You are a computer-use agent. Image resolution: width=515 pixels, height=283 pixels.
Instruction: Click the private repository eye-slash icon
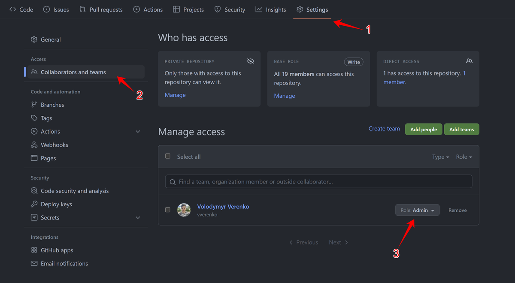pyautogui.click(x=251, y=61)
